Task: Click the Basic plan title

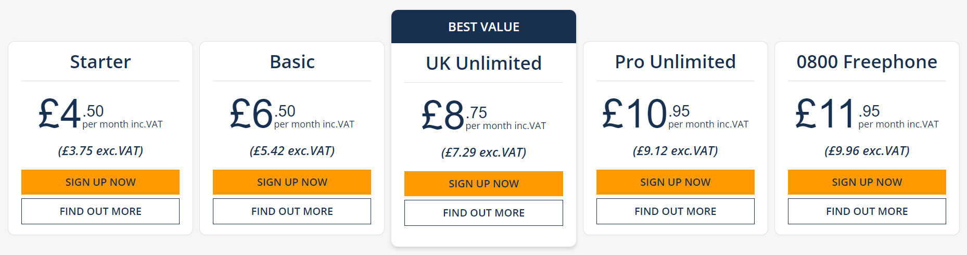Action: click(x=292, y=62)
